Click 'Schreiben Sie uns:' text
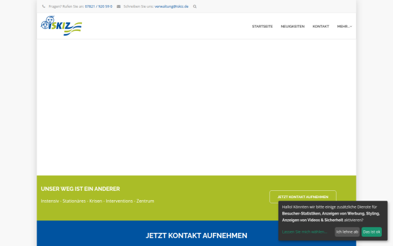The image size is (393, 246). pos(139,7)
